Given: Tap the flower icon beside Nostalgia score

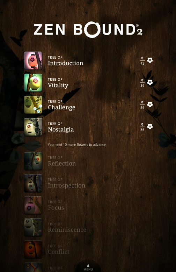Looking at the screenshot, I should pyautogui.click(x=150, y=126).
